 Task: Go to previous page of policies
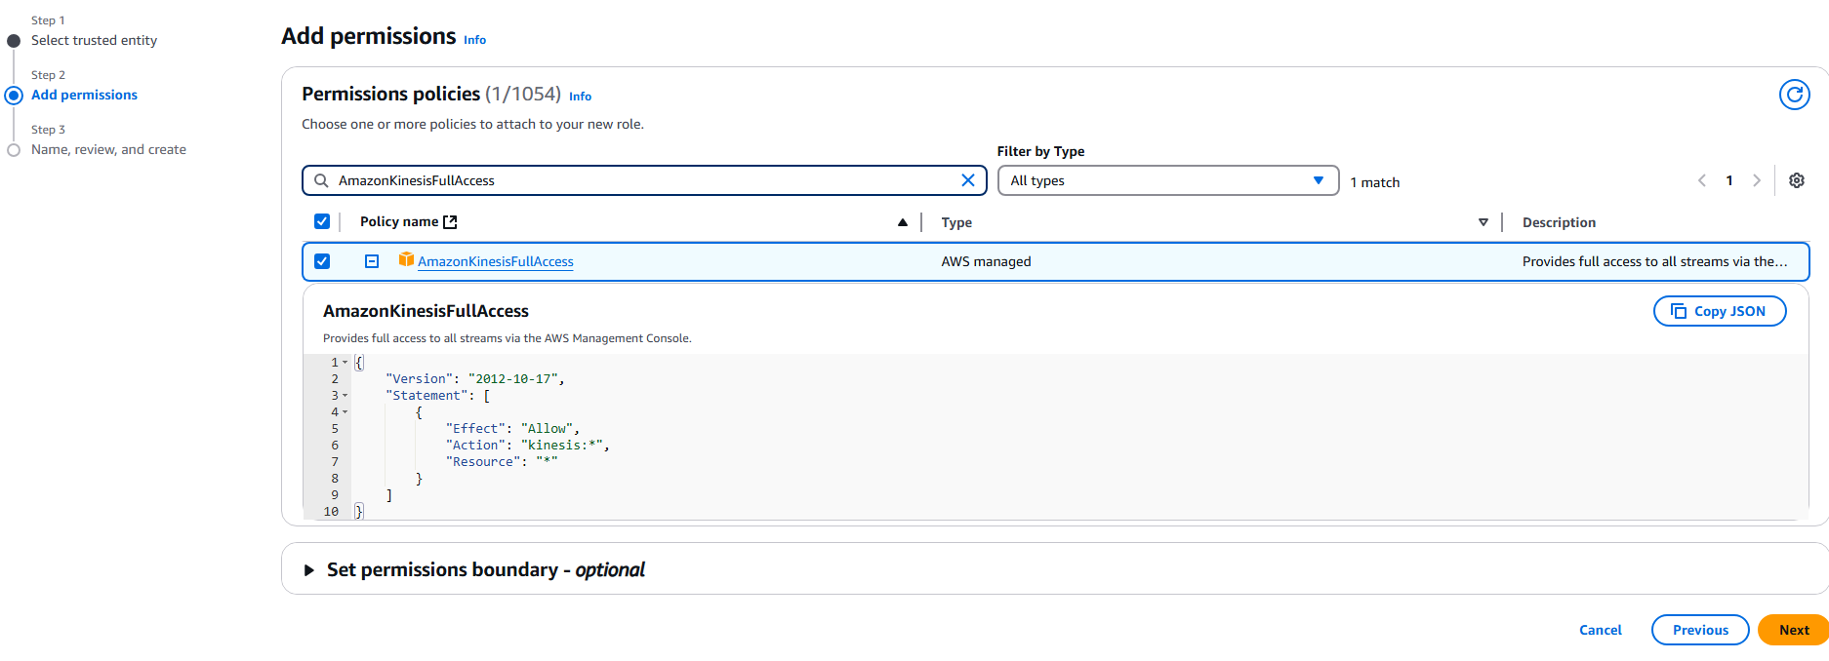click(1702, 180)
